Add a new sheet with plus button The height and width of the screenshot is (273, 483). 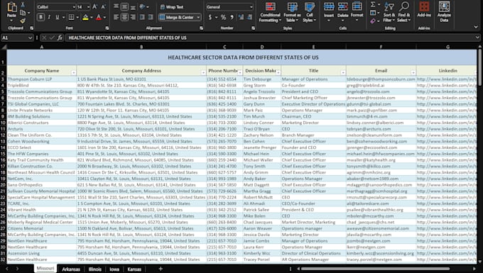161,269
